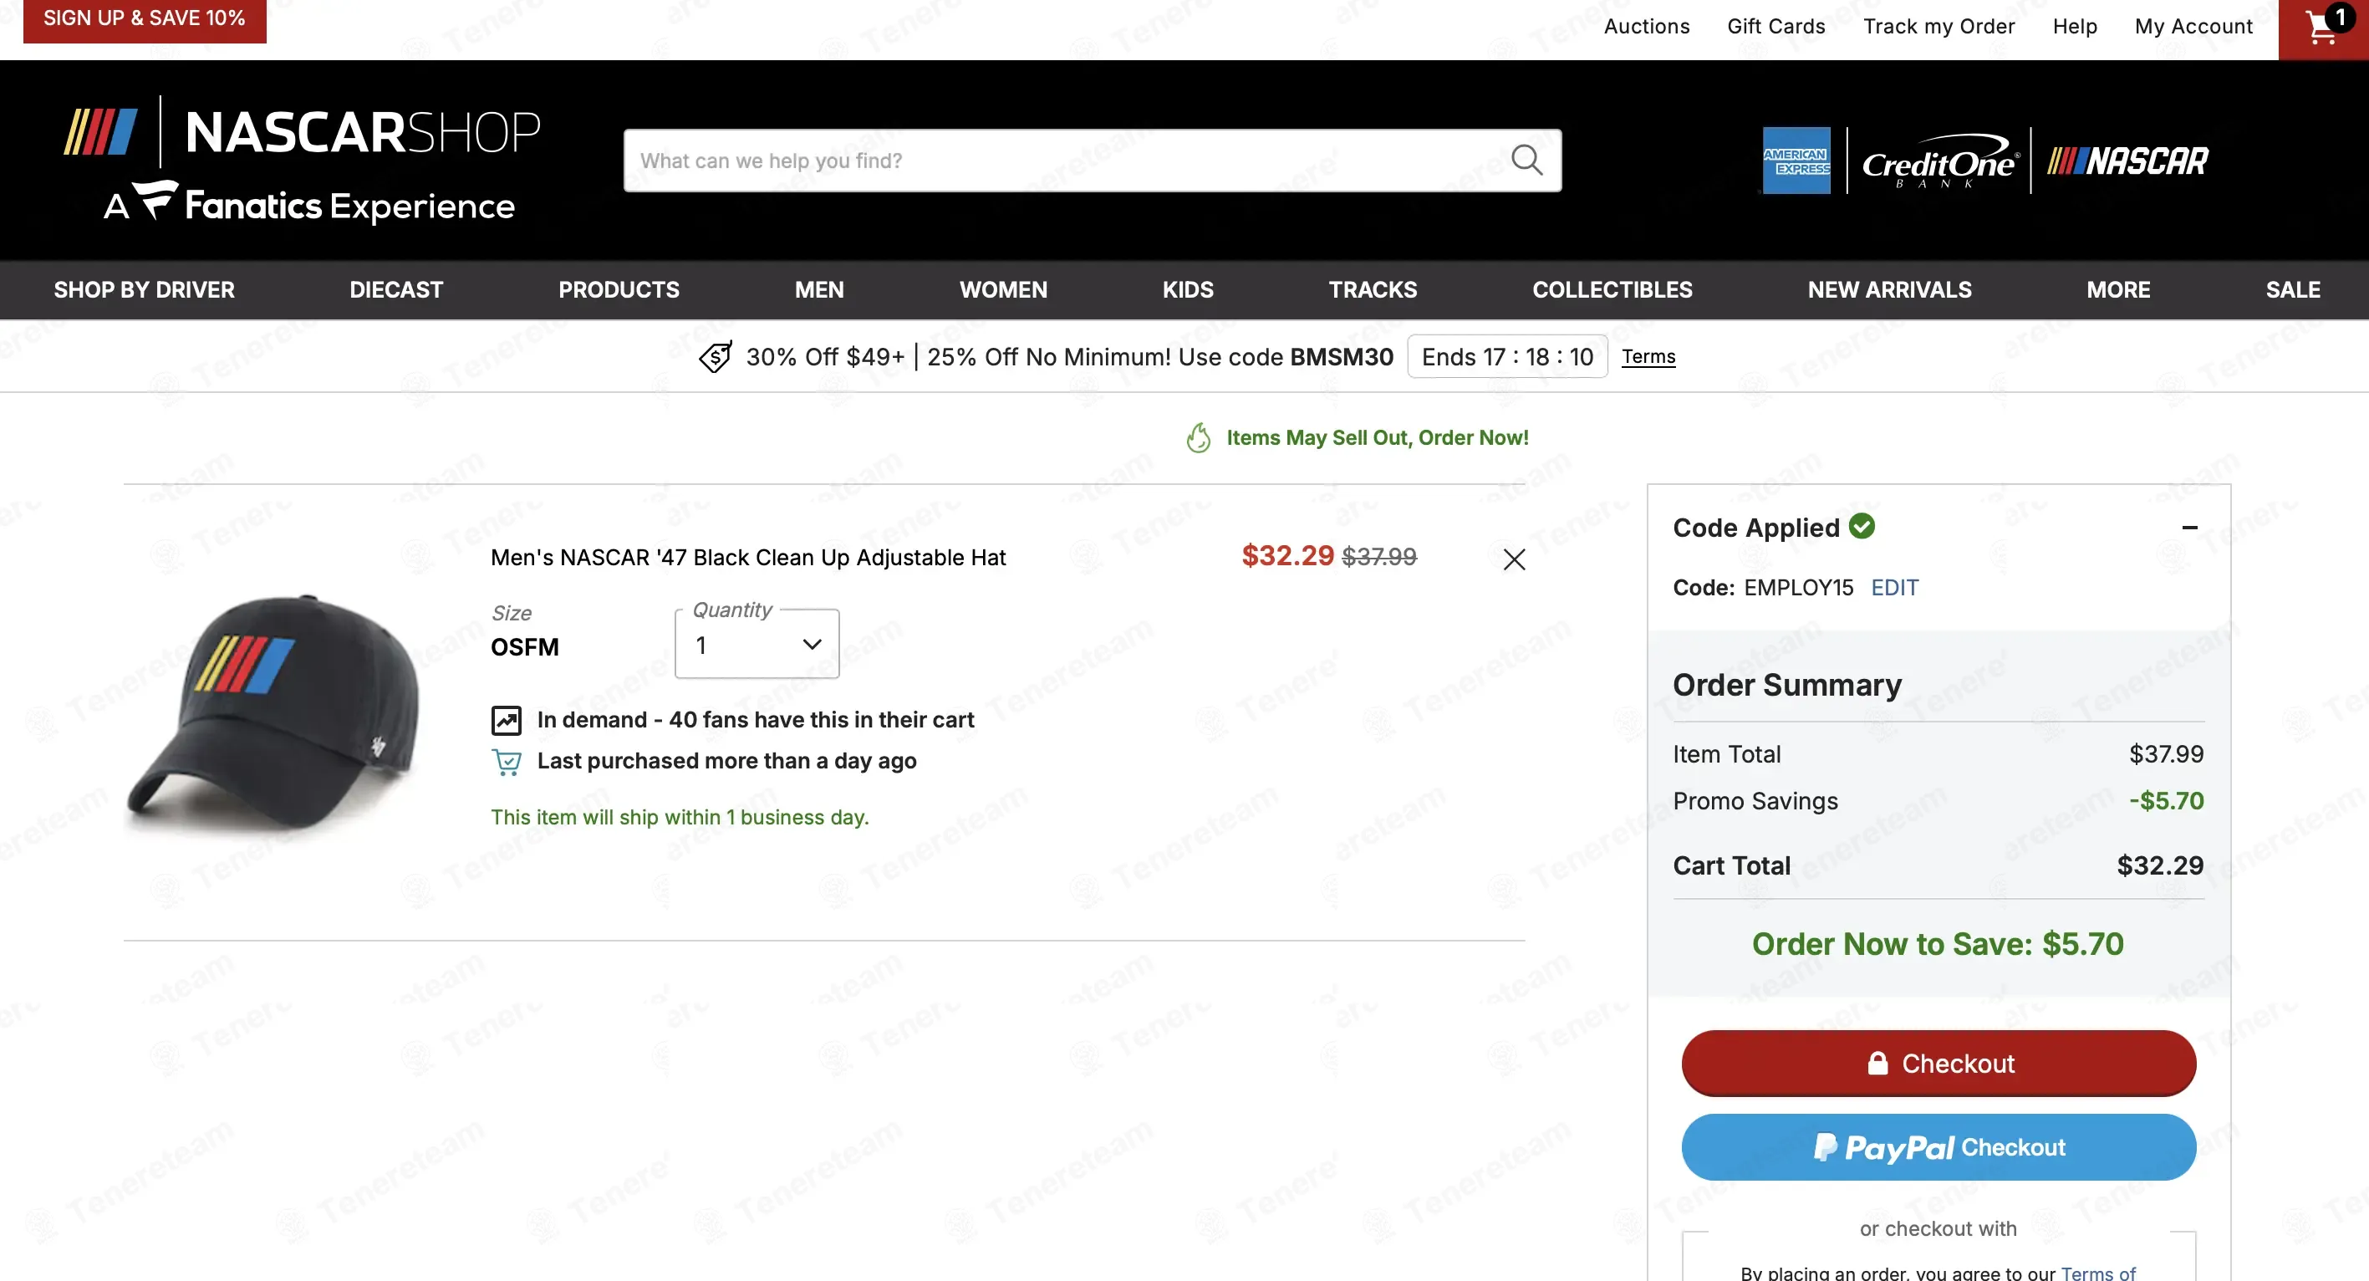Screen dimensions: 2369x1281
Task: Open the More menu
Action: coord(2118,289)
